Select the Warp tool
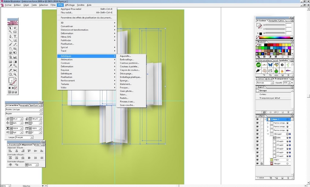This screenshot has width=310, height=187. 10,53
